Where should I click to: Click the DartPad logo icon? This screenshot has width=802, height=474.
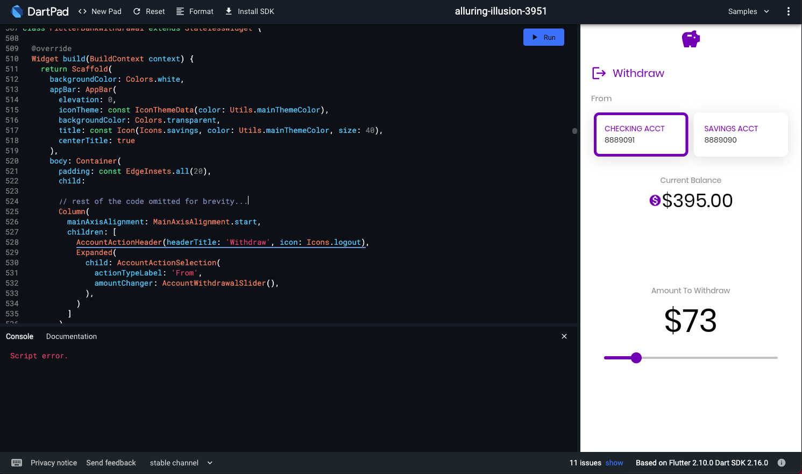(17, 11)
